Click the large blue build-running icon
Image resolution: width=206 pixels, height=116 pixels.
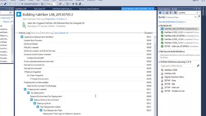(x=19, y=14)
